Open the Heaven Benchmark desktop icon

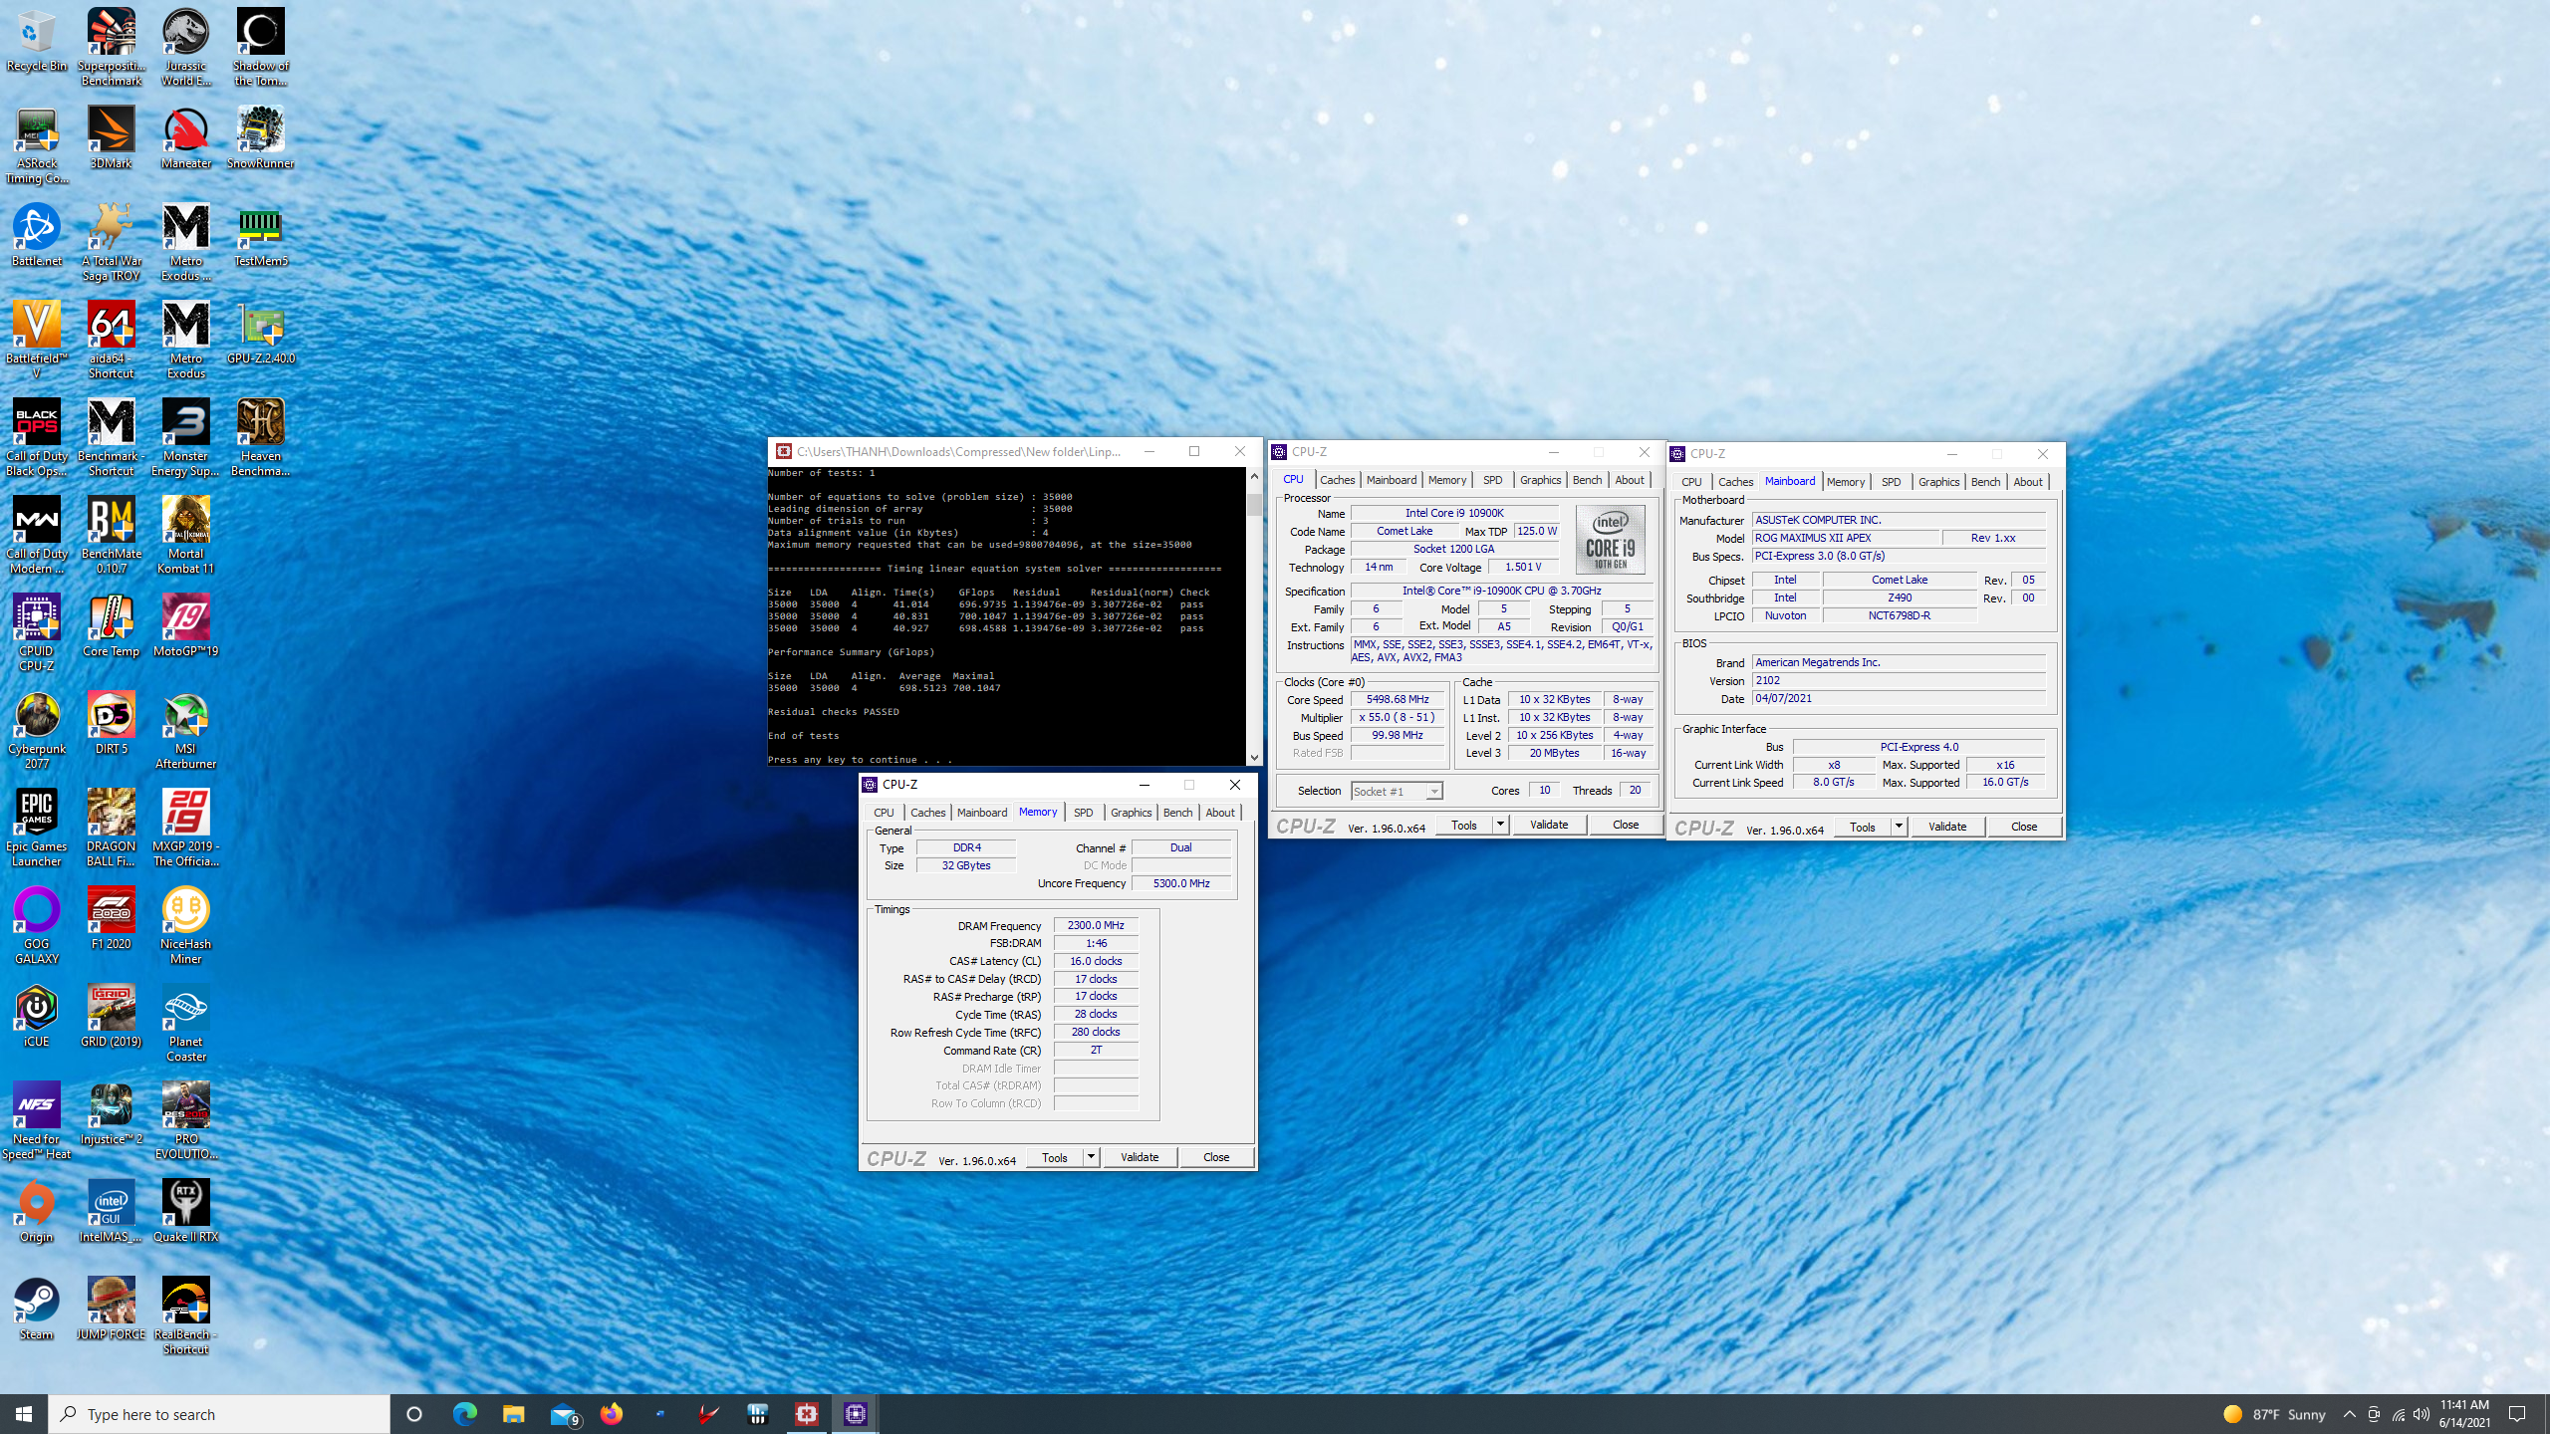[260, 437]
